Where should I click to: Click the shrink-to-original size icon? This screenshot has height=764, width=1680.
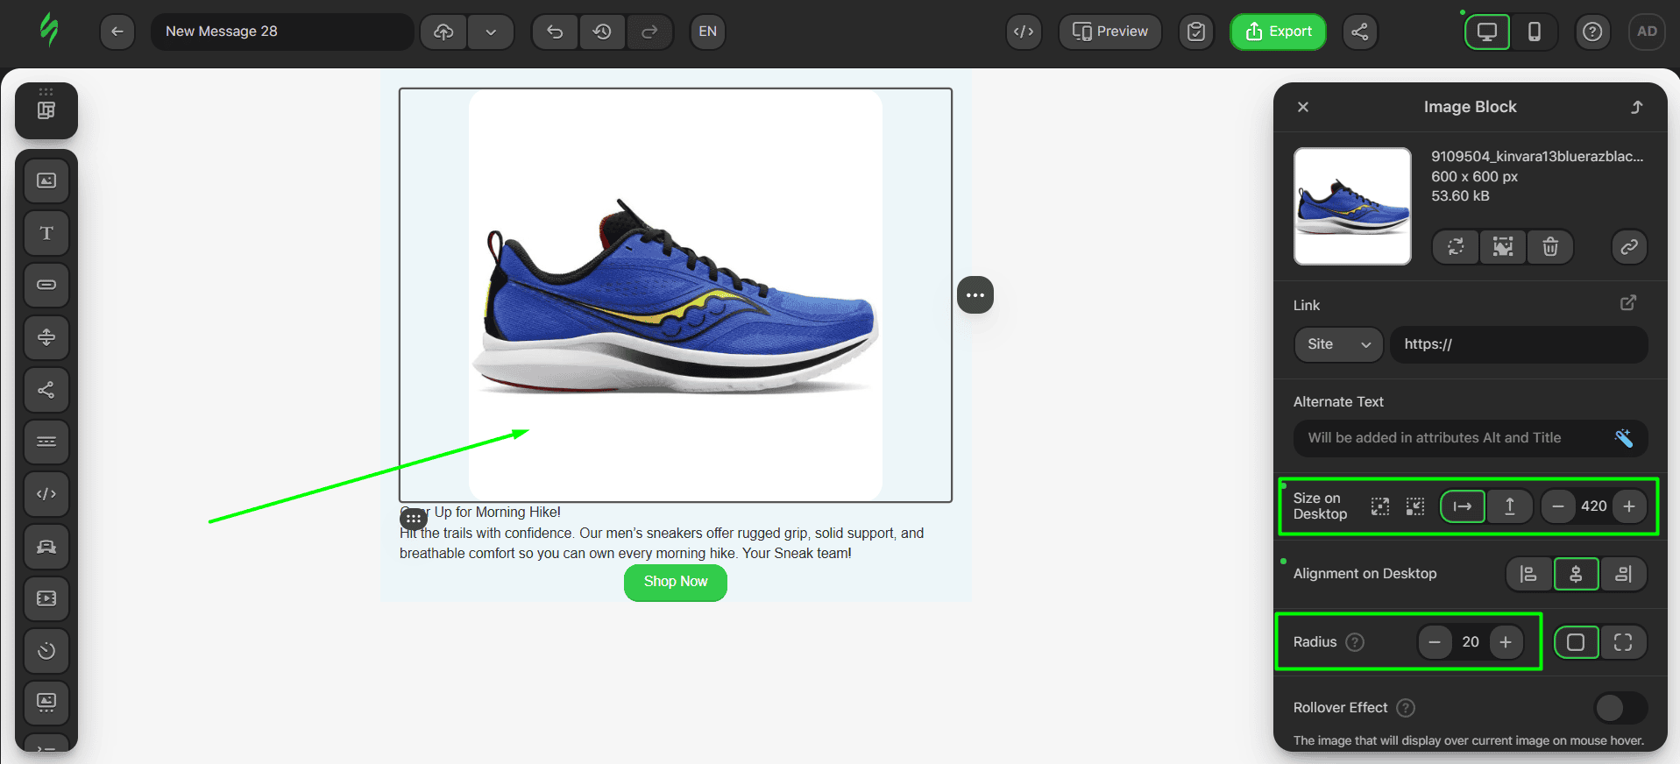tap(1415, 506)
